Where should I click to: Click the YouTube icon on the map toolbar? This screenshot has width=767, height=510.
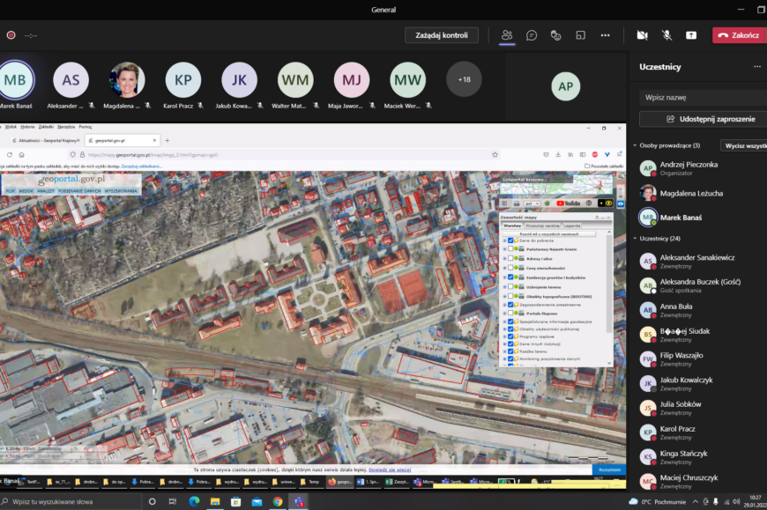pos(569,203)
